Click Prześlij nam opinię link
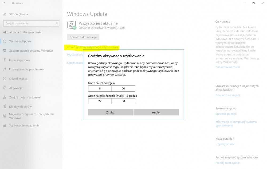 (227, 163)
